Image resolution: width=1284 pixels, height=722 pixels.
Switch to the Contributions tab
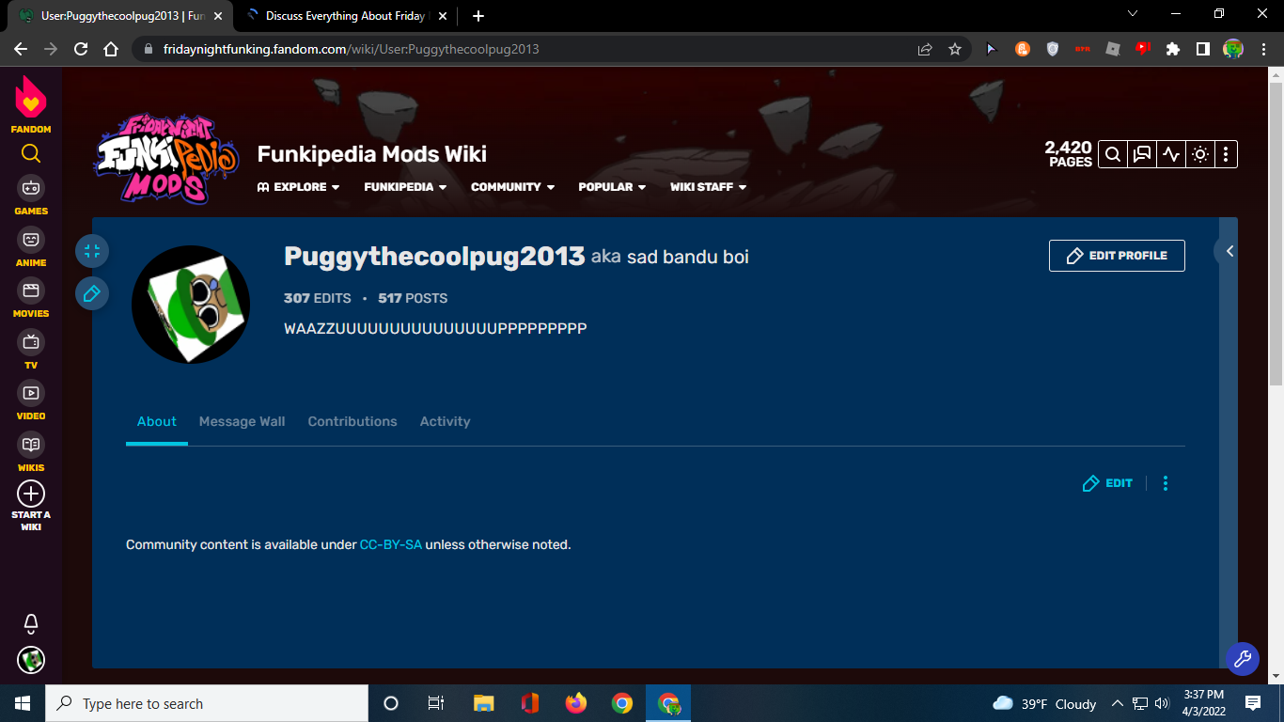[x=352, y=421]
